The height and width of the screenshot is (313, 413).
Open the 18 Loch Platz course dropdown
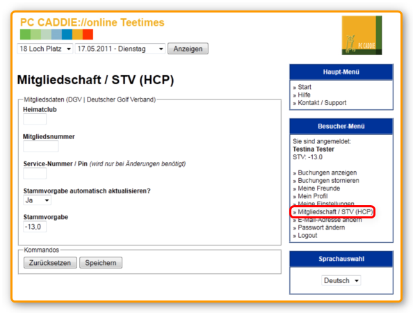click(45, 49)
